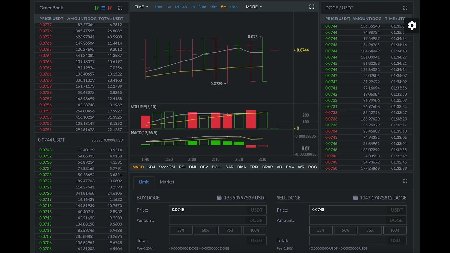Click the Buy DOGE Amount input field

(218, 220)
